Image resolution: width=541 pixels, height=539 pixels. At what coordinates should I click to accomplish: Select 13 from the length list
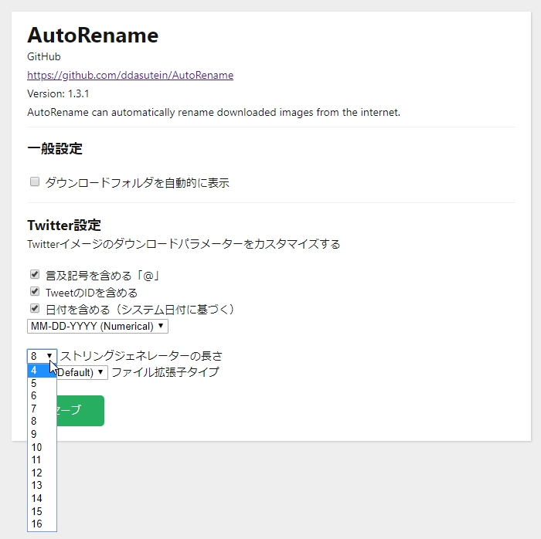tap(42, 485)
